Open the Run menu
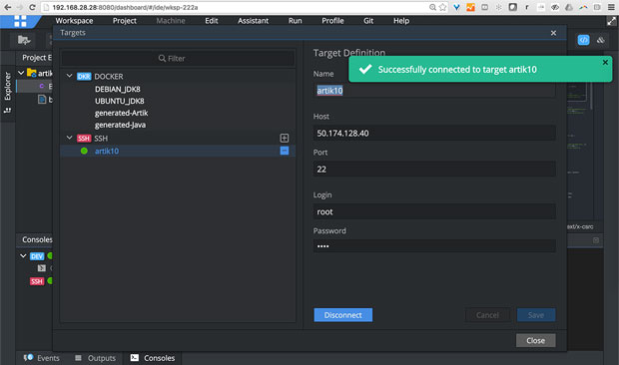The width and height of the screenshot is (619, 365). coord(295,21)
